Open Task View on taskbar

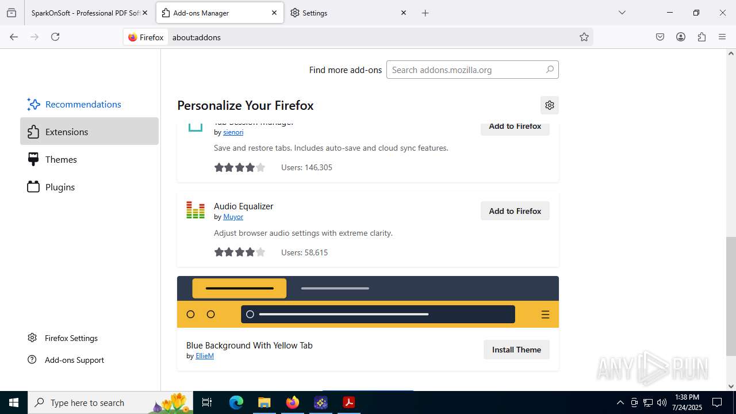pos(207,402)
